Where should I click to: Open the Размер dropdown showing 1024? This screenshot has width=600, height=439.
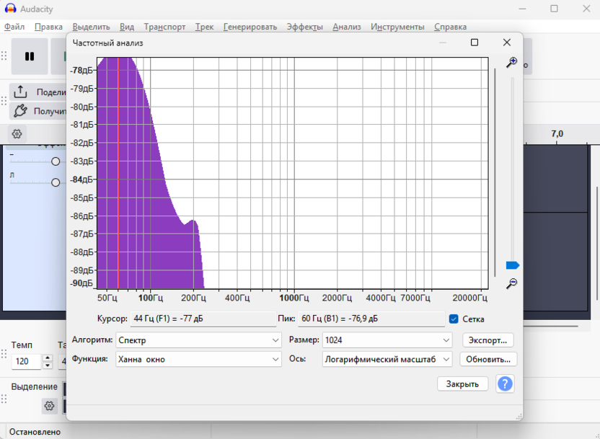[387, 340]
